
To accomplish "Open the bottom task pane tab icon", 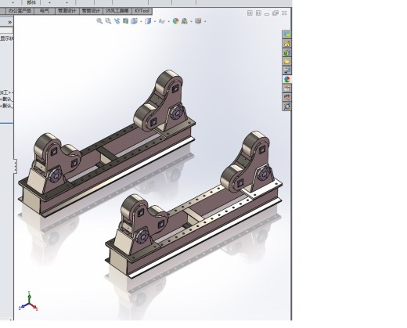I will [x=286, y=106].
